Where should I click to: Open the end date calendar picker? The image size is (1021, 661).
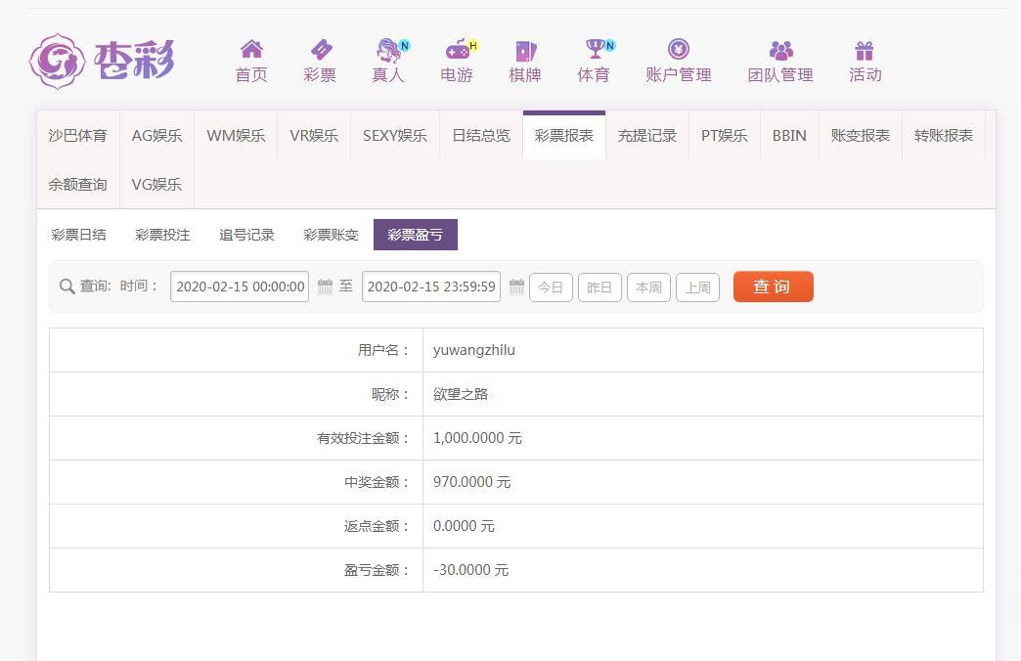[x=516, y=287]
